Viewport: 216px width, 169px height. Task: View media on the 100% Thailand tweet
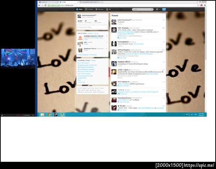[x=122, y=38]
